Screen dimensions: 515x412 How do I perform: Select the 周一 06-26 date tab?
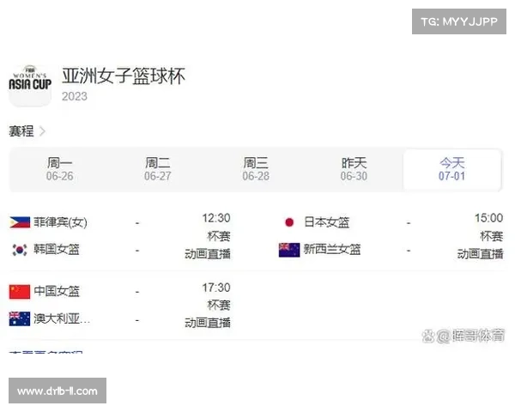click(59, 169)
